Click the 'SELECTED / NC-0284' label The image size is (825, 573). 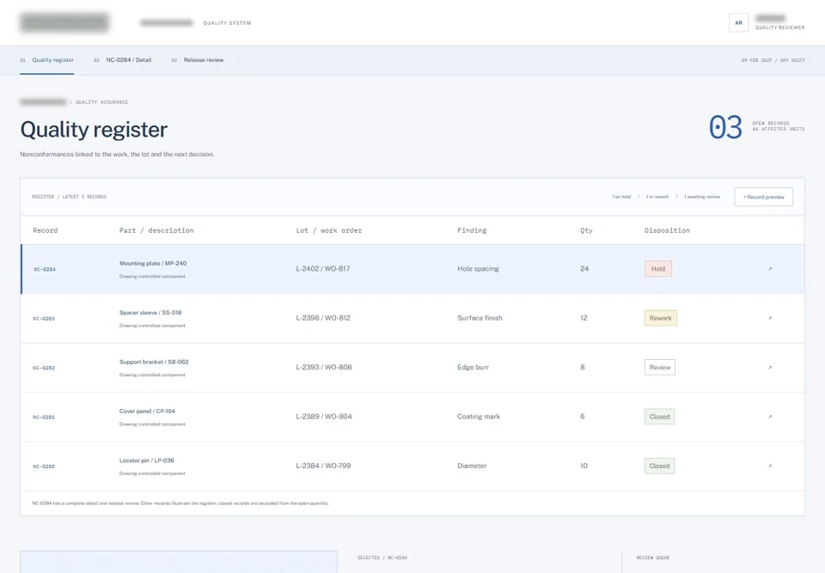pyautogui.click(x=382, y=558)
